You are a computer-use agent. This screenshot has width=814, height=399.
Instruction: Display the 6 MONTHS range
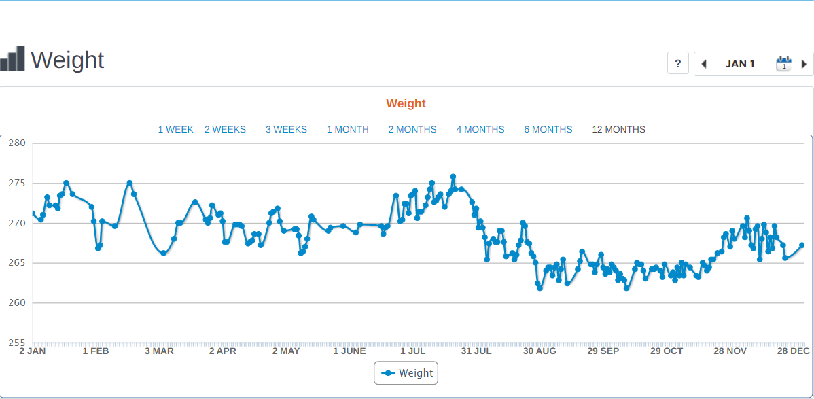tap(548, 129)
